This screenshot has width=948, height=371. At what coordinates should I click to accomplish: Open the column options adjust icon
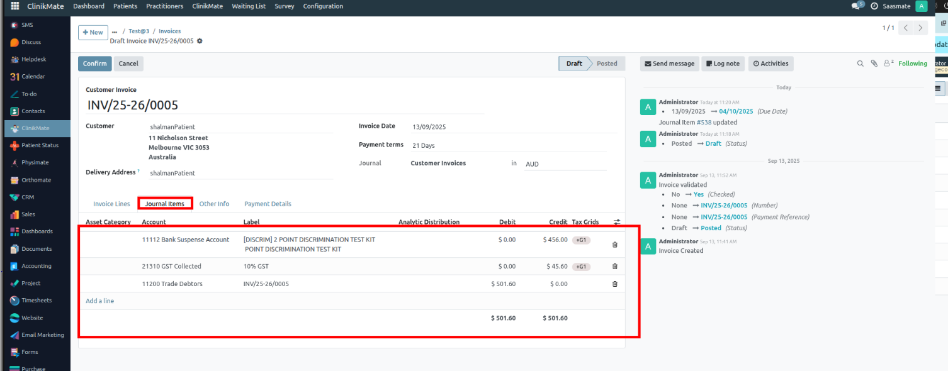pyautogui.click(x=616, y=222)
